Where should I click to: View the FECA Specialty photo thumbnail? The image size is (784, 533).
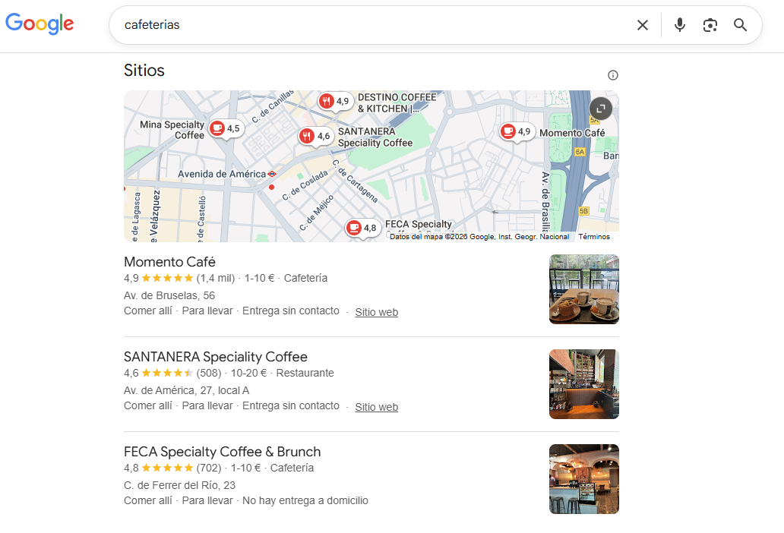click(x=584, y=479)
